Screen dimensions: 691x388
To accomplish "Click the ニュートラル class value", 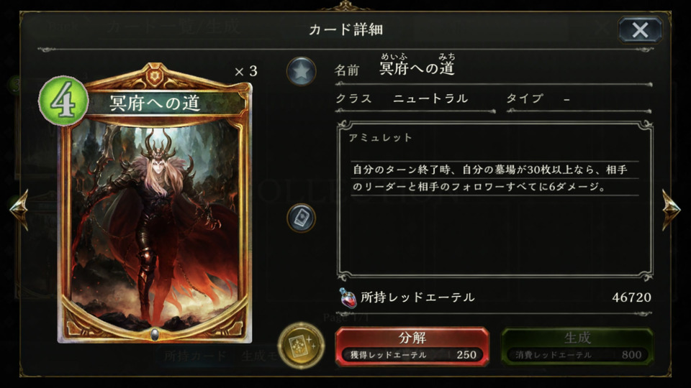I will [x=430, y=98].
